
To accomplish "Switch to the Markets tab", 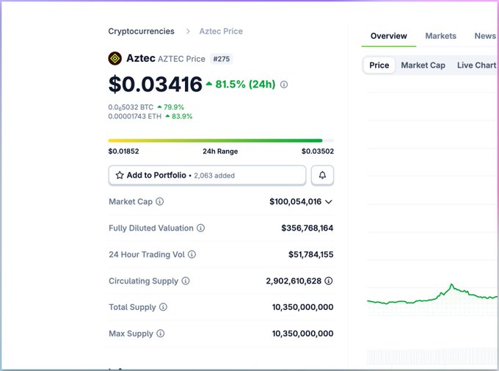I will (x=441, y=36).
